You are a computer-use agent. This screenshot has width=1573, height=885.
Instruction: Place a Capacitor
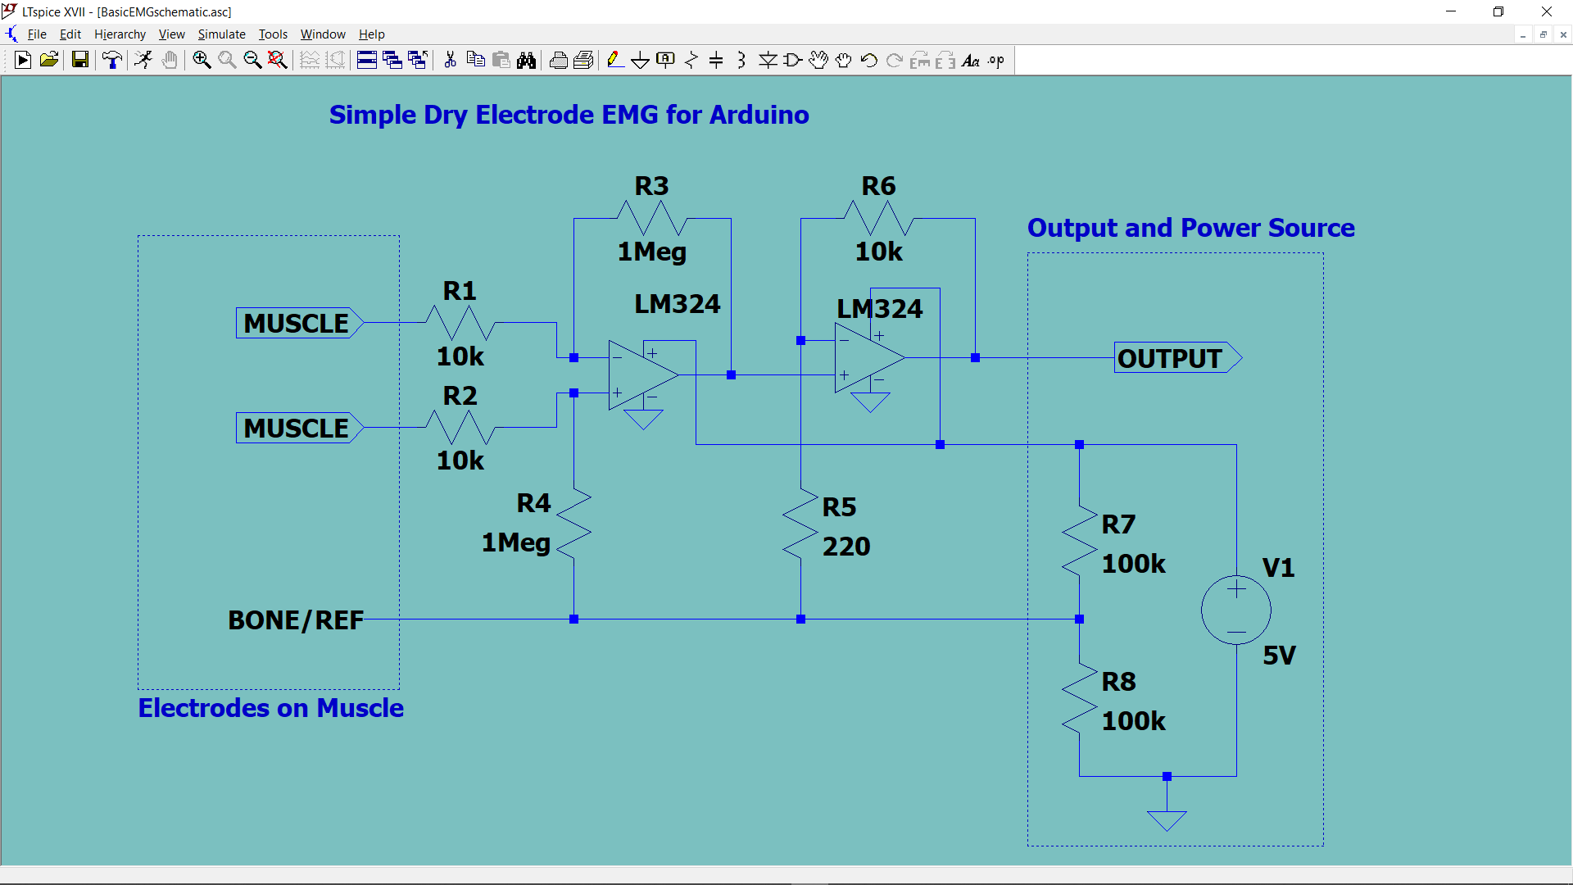[715, 60]
